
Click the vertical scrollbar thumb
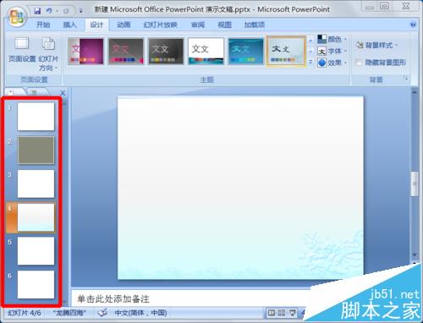[x=415, y=183]
